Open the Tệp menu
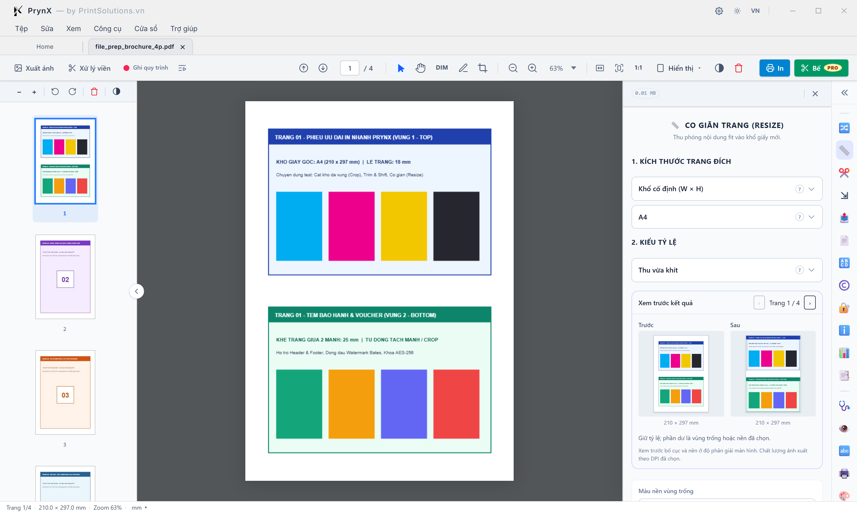The width and height of the screenshot is (857, 514). [21, 28]
